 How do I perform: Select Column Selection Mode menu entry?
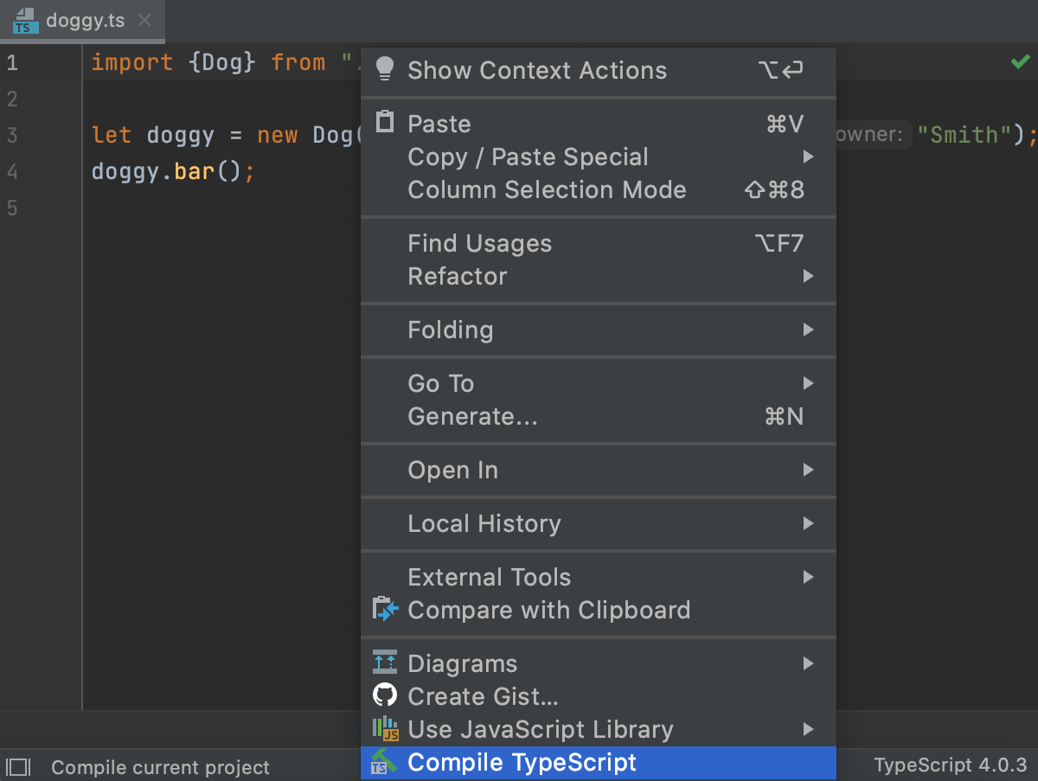pyautogui.click(x=547, y=190)
